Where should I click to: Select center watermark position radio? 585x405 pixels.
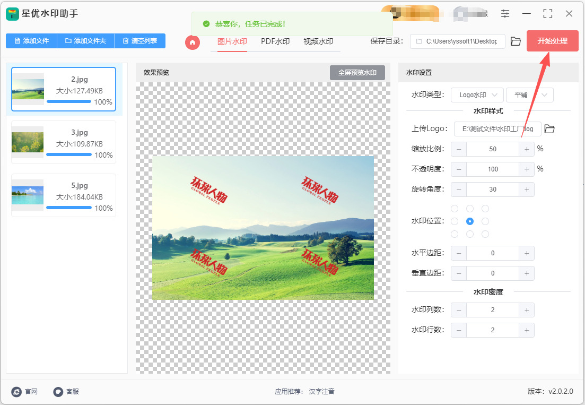[x=470, y=221]
